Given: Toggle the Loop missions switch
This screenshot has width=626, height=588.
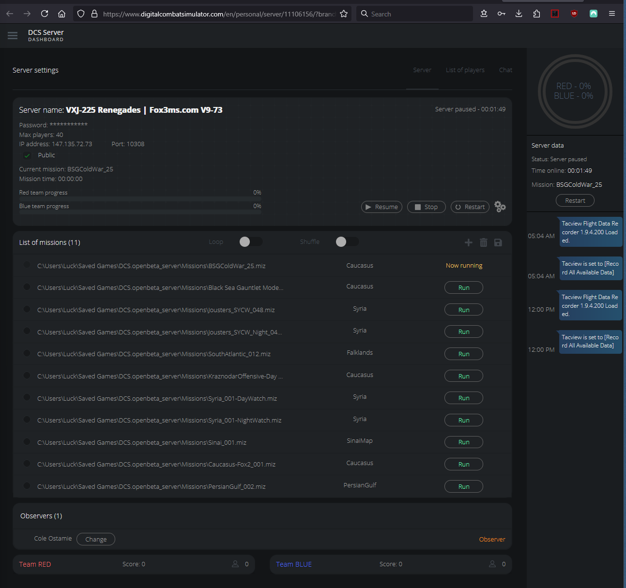Looking at the screenshot, I should coord(251,241).
